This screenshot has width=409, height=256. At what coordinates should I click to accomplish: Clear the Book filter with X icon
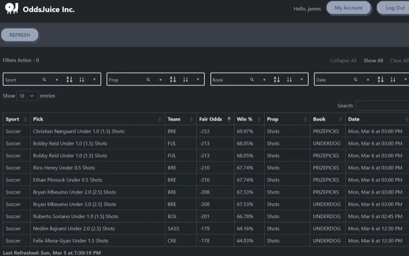click(264, 80)
